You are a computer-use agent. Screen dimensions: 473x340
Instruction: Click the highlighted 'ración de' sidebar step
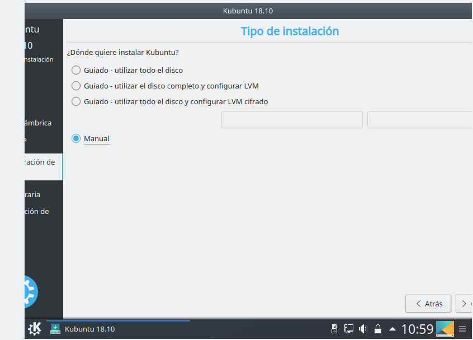44,167
